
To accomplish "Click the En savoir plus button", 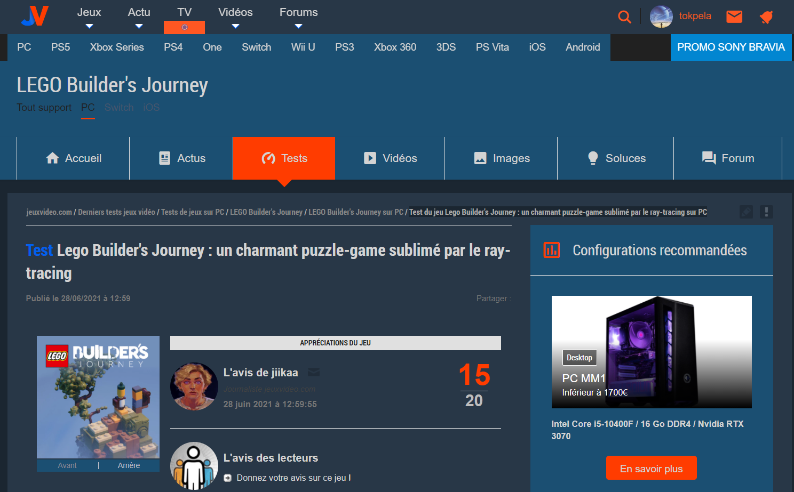I will (651, 468).
